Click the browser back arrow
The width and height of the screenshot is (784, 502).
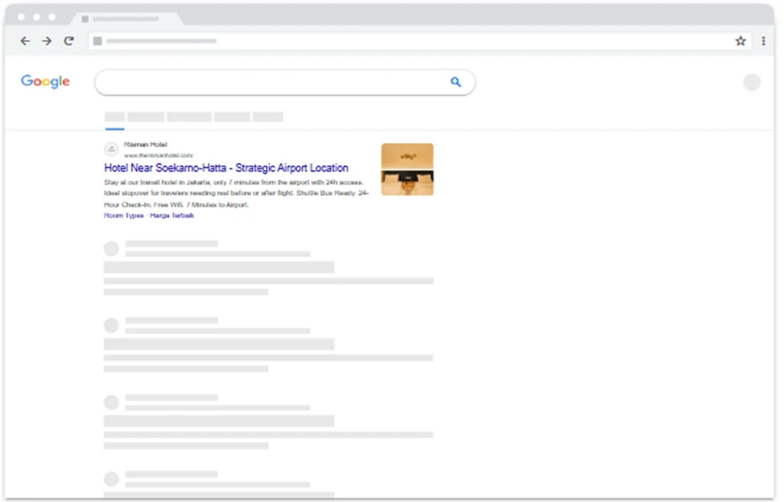click(24, 41)
